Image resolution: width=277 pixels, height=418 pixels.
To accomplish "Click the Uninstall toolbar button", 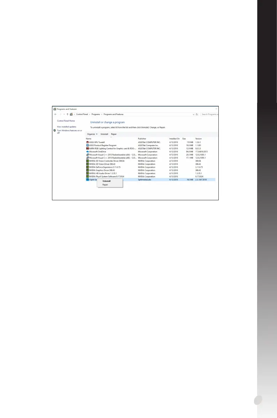I will 104,134.
